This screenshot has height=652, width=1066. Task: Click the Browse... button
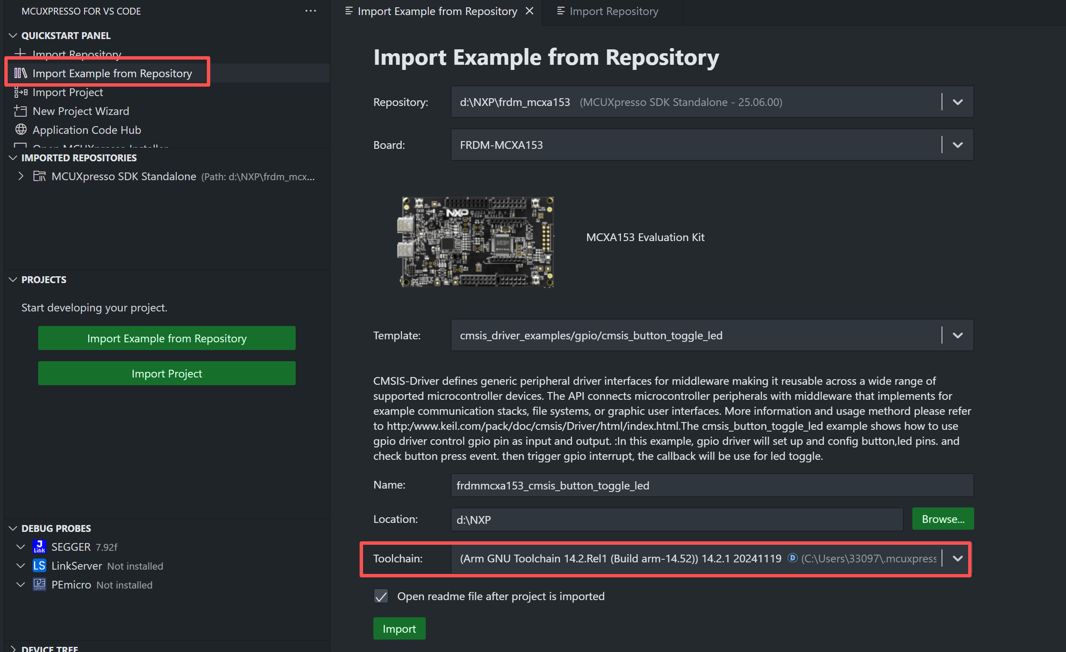tap(943, 519)
